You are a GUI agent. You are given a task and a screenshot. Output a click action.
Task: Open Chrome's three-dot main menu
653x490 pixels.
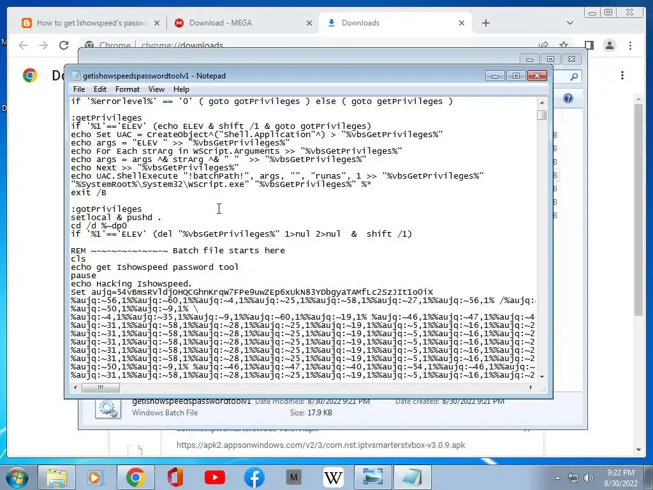630,45
